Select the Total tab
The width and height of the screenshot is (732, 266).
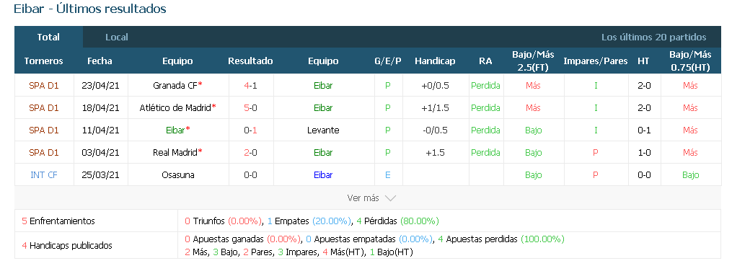[x=48, y=37]
